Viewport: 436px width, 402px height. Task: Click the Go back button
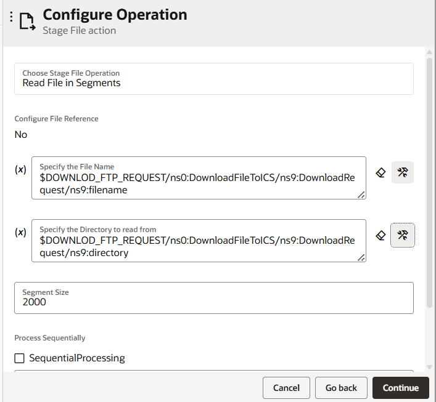click(341, 388)
